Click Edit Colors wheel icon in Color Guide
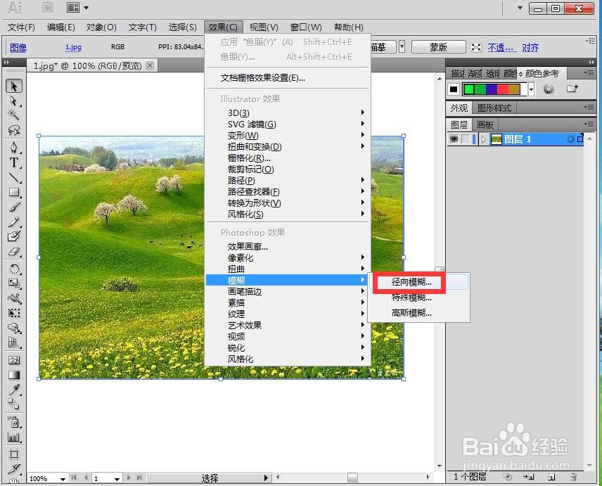Image resolution: width=602 pixels, height=486 pixels. 549,89
